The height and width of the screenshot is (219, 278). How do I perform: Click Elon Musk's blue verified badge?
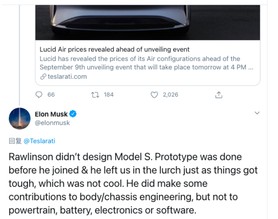[73, 114]
